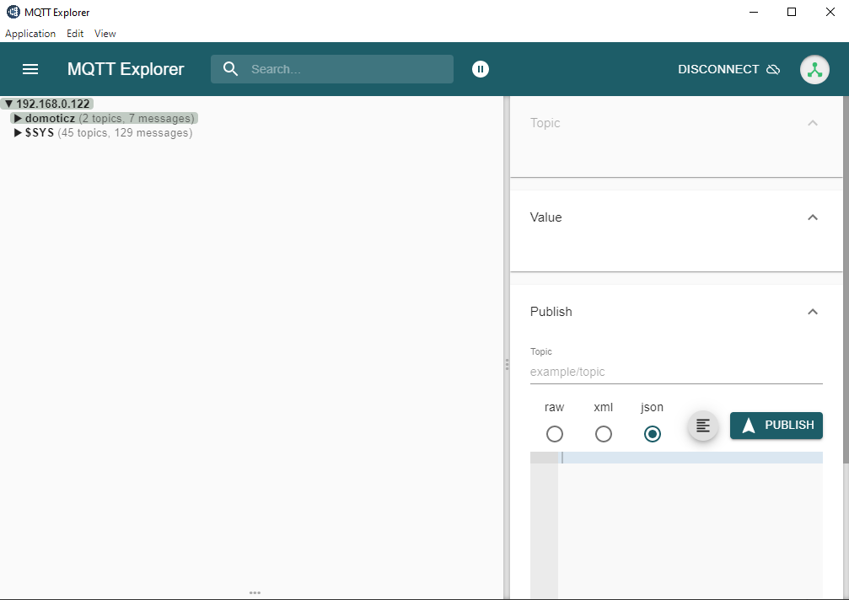This screenshot has height=600, width=849.
Task: Click the disconnected cloud icon
Action: 773,69
